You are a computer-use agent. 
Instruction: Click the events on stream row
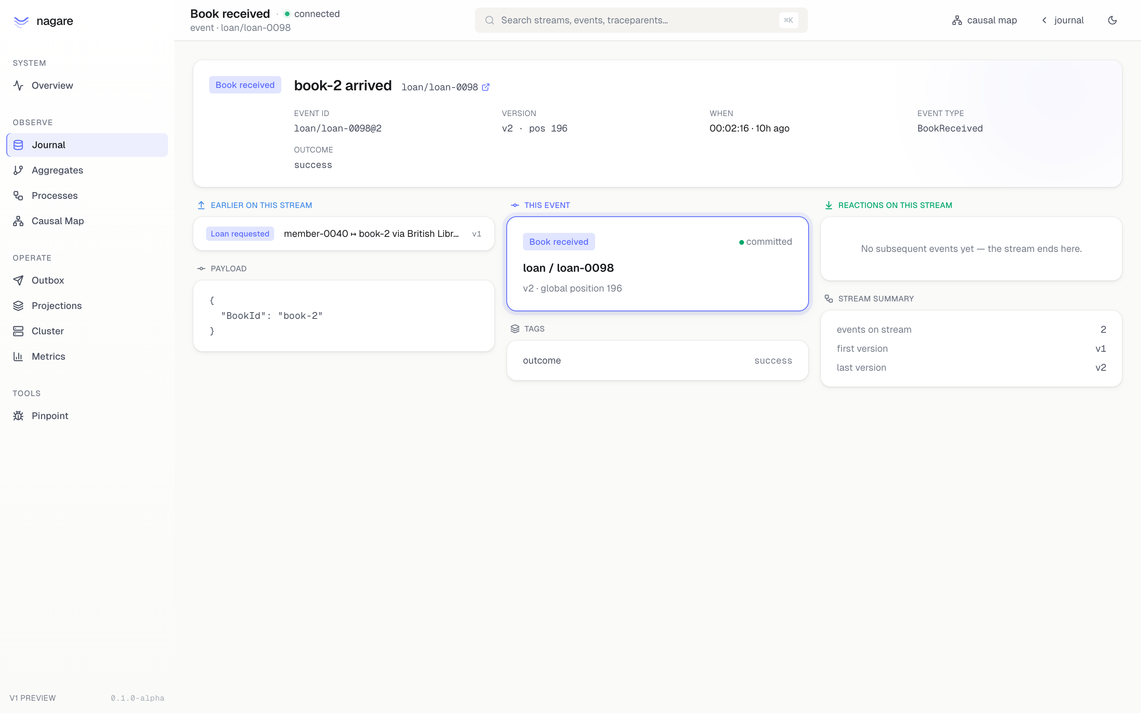(x=971, y=330)
